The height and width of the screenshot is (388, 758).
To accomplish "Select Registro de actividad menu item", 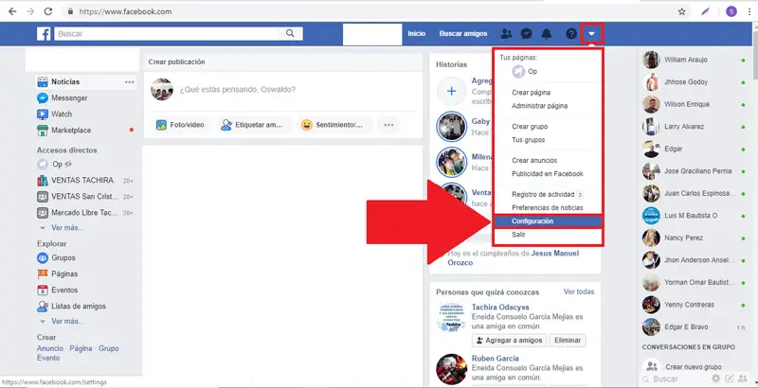I will tap(543, 195).
